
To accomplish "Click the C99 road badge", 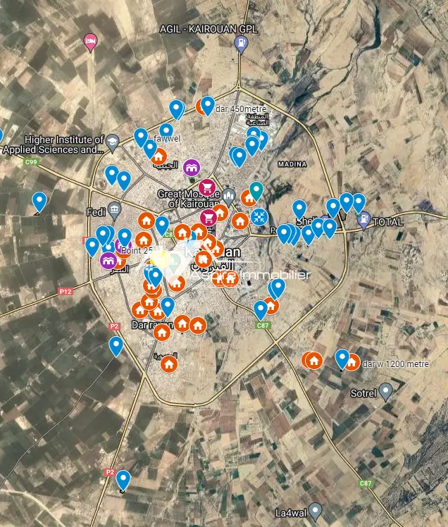I will point(31,162).
